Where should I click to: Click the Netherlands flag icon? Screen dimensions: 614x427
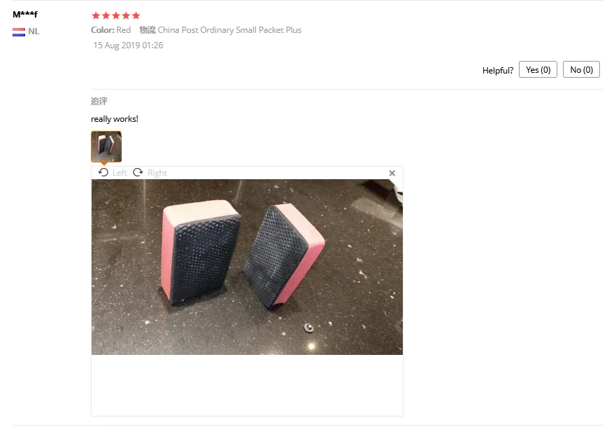[19, 31]
